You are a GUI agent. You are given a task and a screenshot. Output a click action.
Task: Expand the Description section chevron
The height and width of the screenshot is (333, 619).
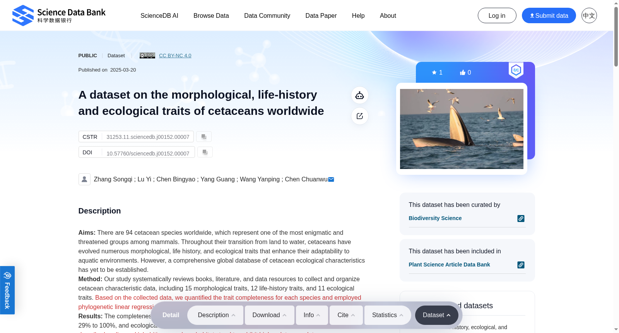point(234,315)
